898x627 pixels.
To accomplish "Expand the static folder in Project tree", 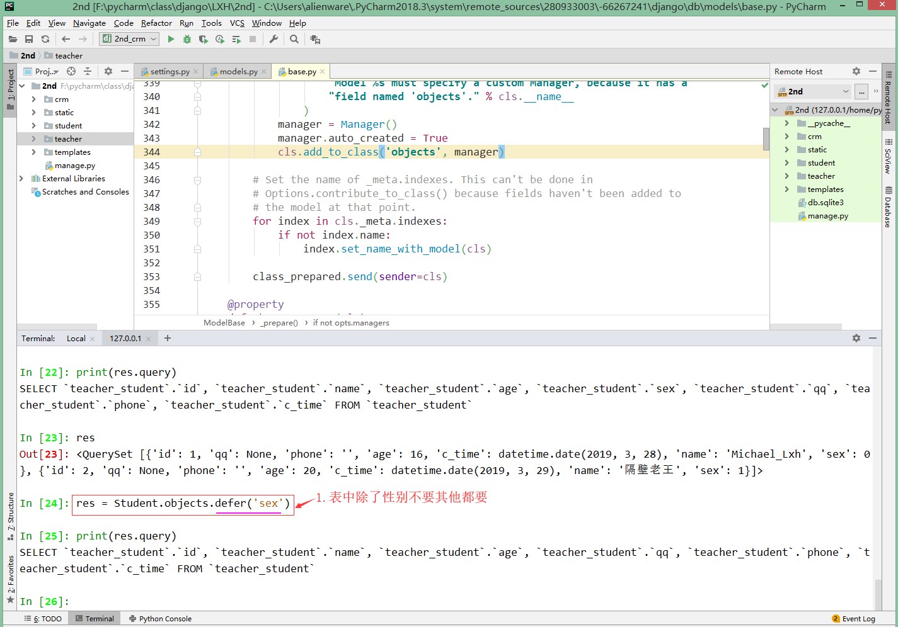I will point(33,113).
